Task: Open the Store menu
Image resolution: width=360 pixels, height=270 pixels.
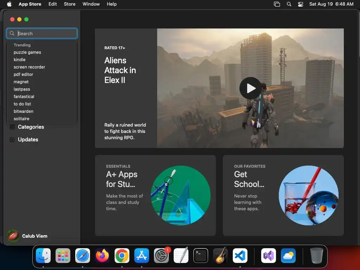Action: click(70, 4)
